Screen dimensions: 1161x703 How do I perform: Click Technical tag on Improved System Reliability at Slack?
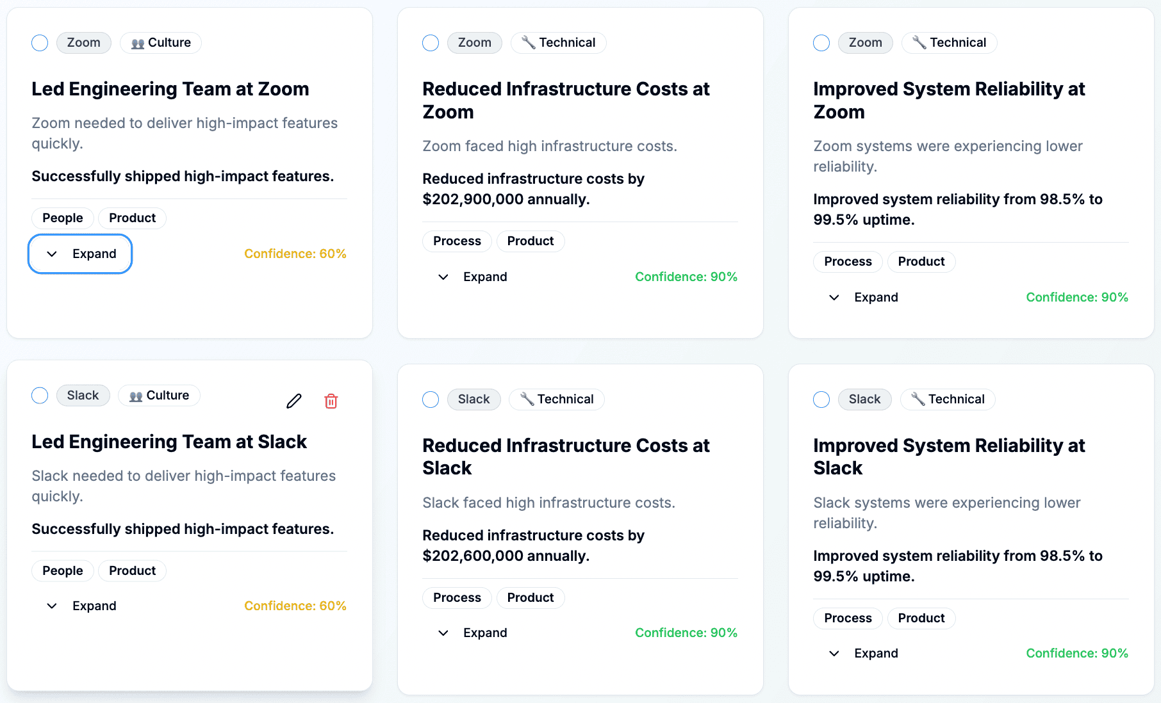tap(948, 400)
